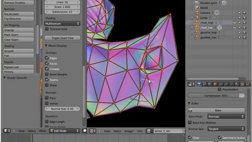Screen dimensions: 252x142
Task: Click the RenderLayers data icon at right
Action: tap(224, 3)
